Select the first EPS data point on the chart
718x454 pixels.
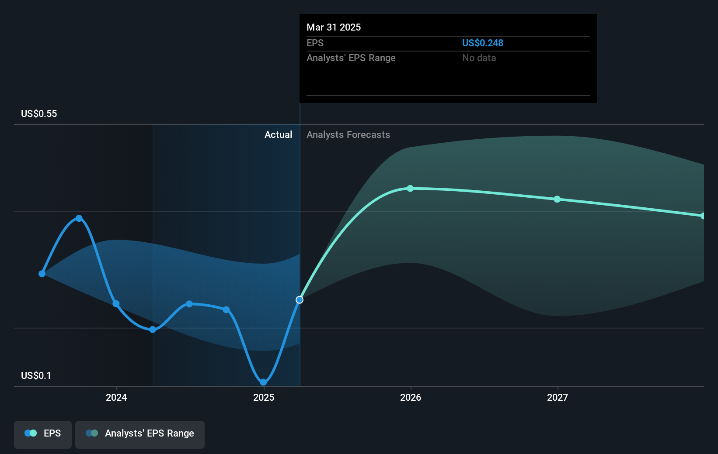(42, 274)
